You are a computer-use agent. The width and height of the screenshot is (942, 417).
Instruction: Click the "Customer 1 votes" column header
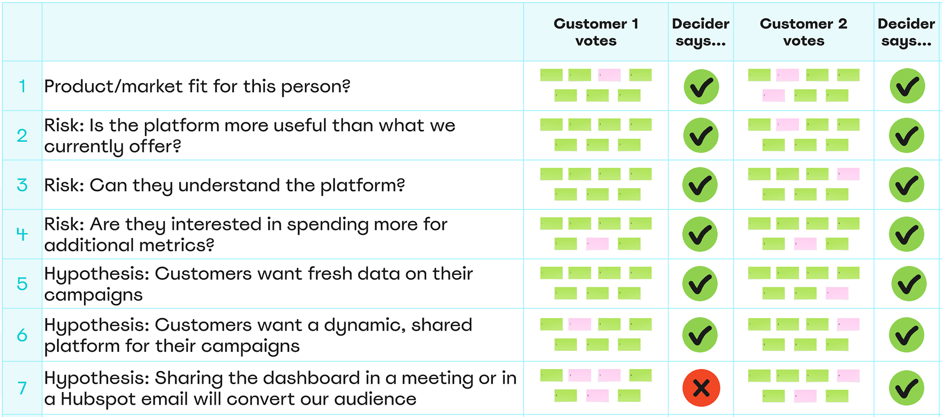pyautogui.click(x=596, y=32)
